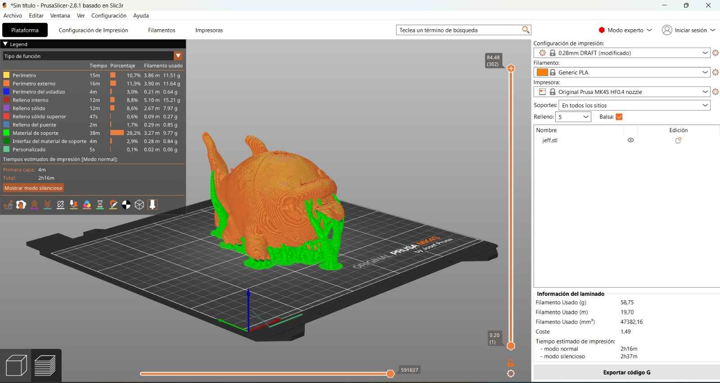Toggle wipe moves icon with hand
The height and width of the screenshot is (383, 720).
tap(21, 205)
